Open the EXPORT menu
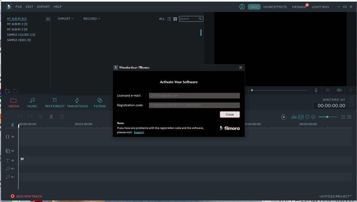Screen dimensions: 357x202 coord(43,7)
